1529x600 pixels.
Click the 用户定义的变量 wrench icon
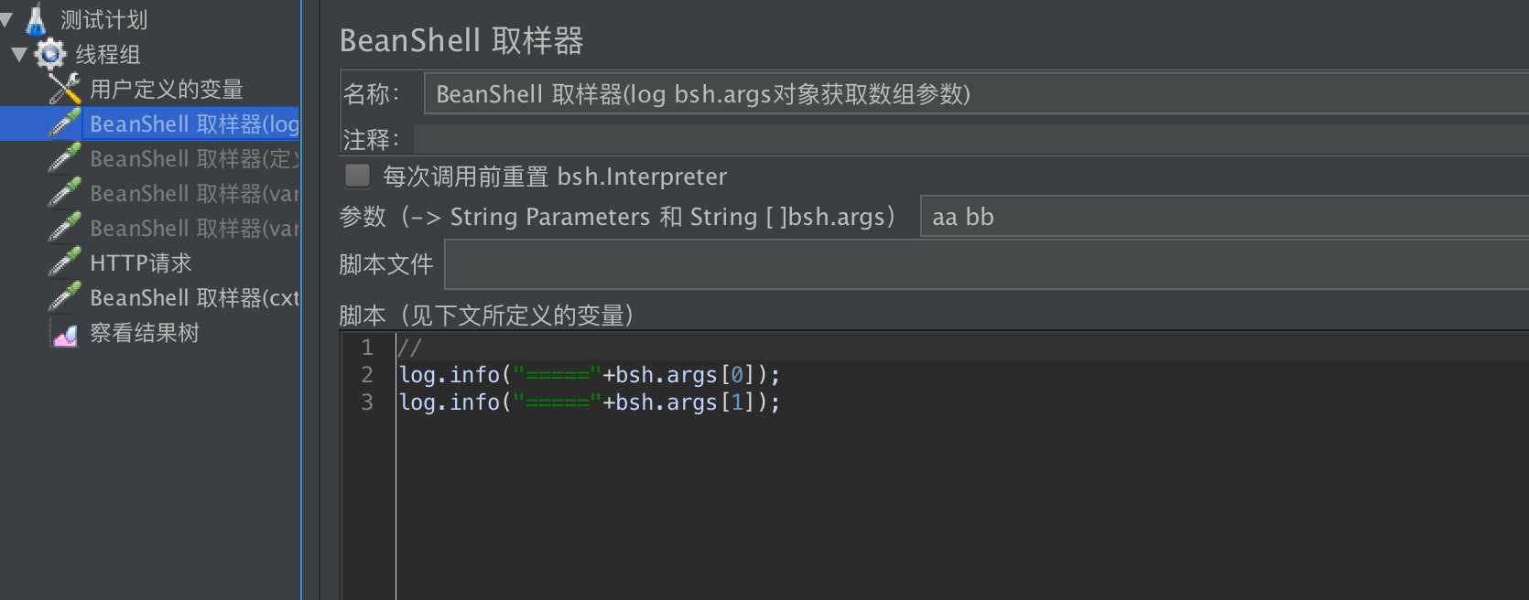click(x=62, y=89)
